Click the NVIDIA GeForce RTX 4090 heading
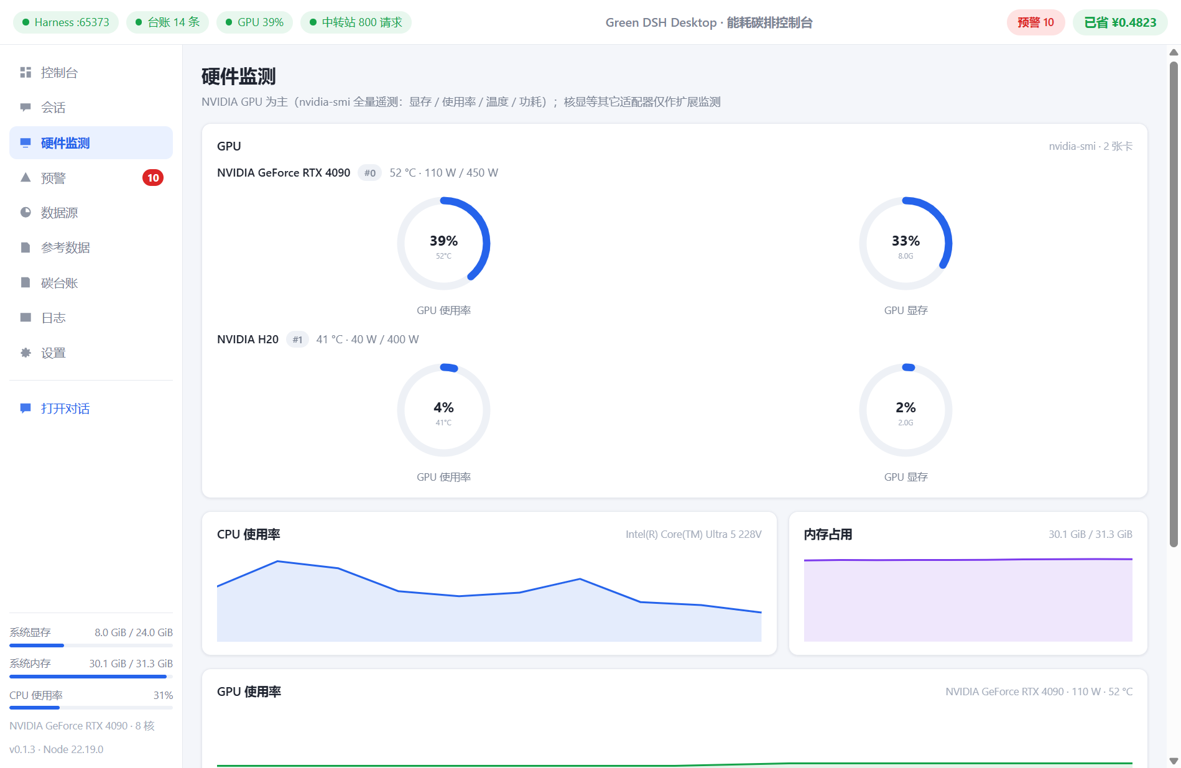 click(284, 173)
